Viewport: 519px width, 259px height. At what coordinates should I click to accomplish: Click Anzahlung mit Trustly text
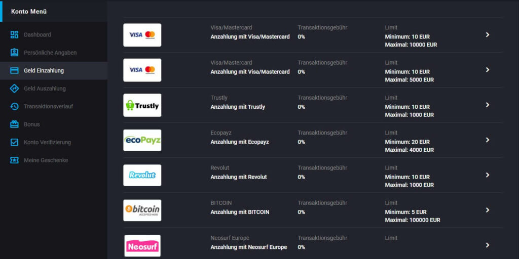pos(238,107)
